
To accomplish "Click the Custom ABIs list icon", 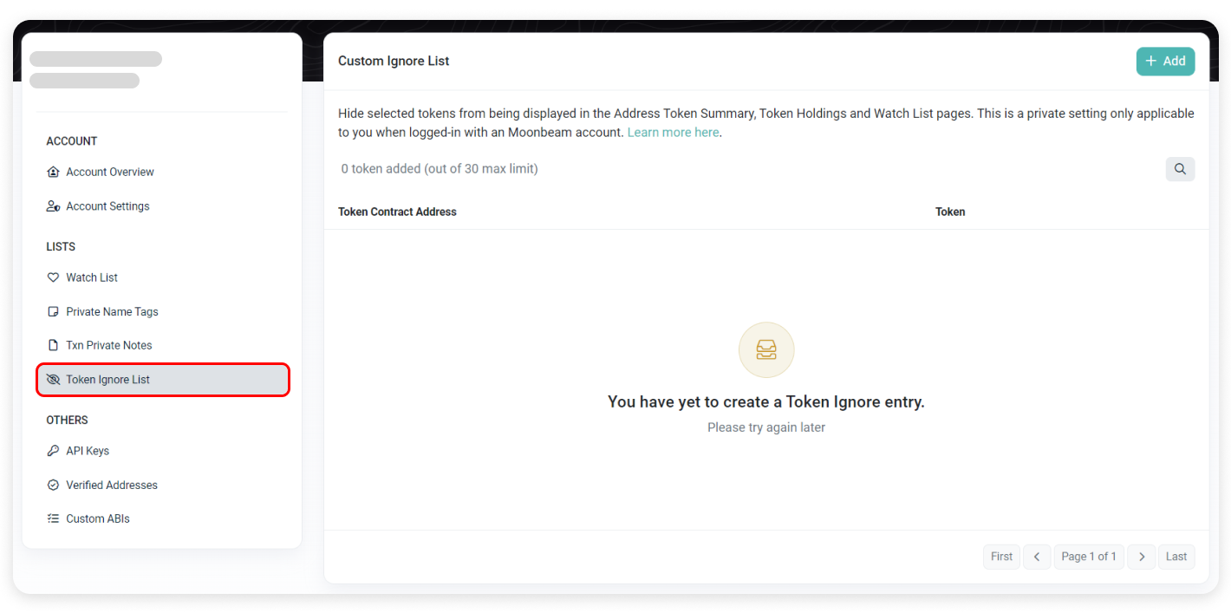I will click(53, 518).
